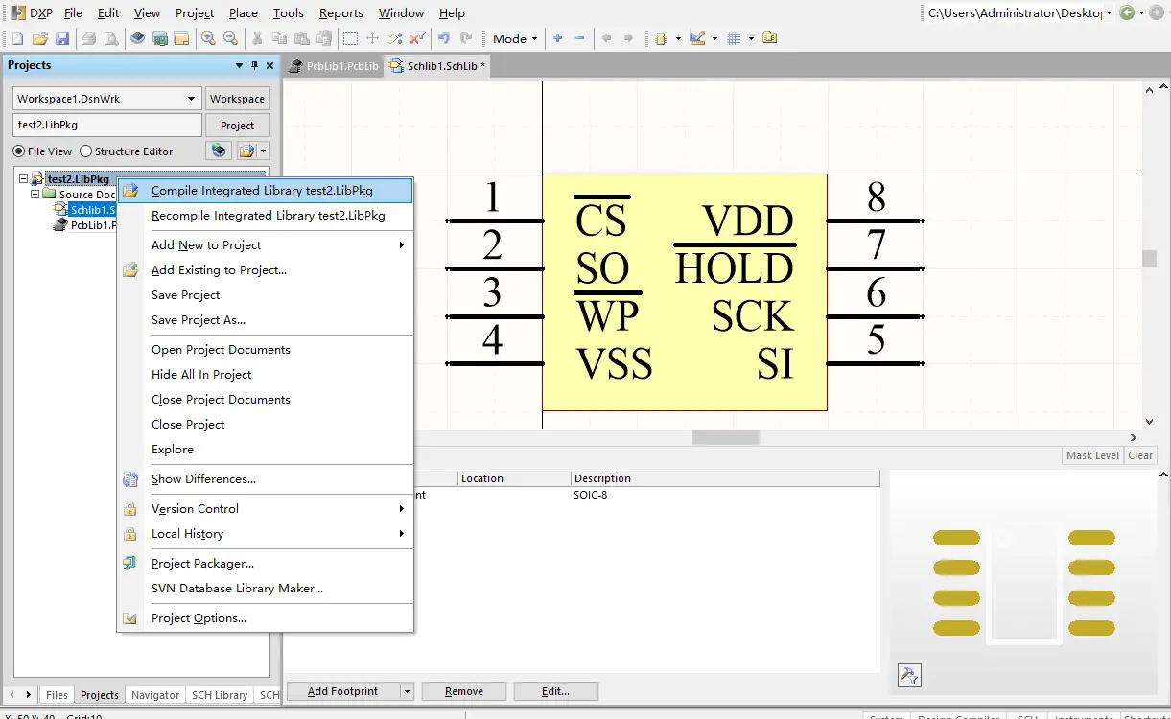The image size is (1171, 719).
Task: Open the Workspace1.DsnWrk dropdown
Action: [190, 99]
